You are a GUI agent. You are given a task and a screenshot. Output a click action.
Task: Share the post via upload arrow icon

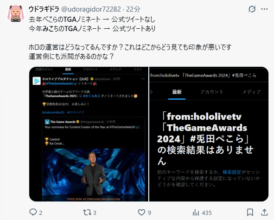pyautogui.click(x=264, y=212)
